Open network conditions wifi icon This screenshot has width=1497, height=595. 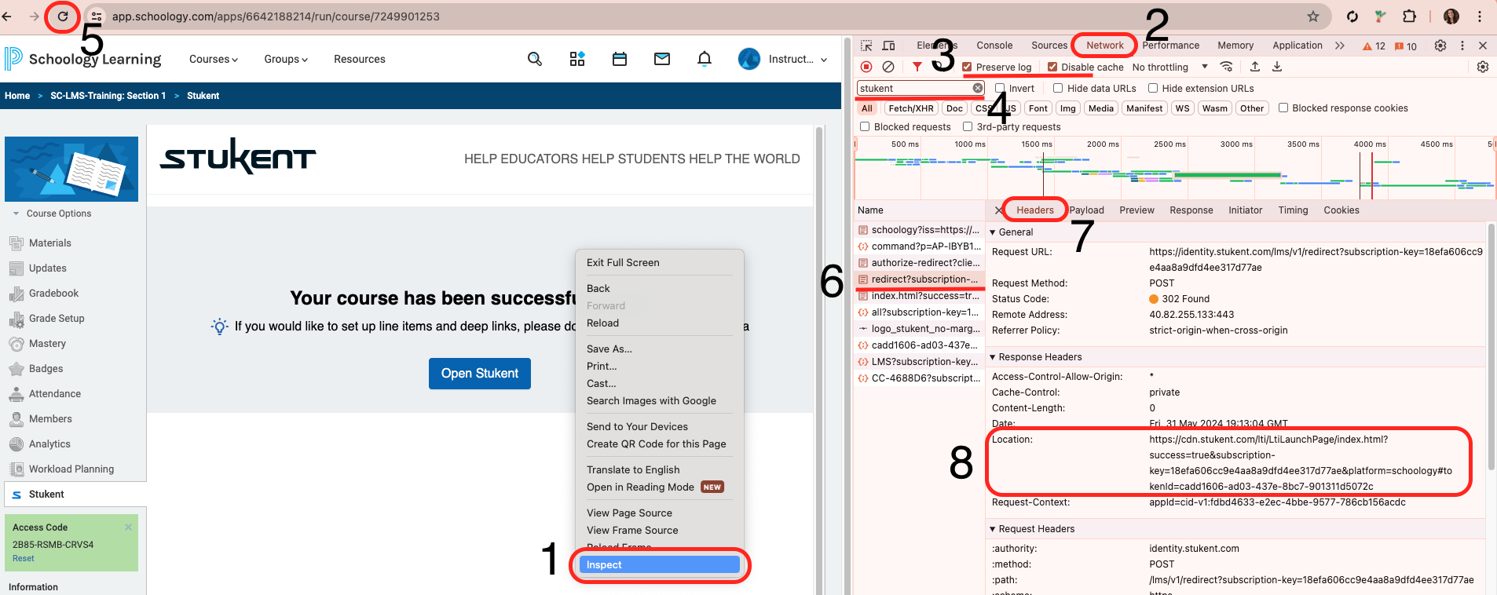pos(1226,67)
